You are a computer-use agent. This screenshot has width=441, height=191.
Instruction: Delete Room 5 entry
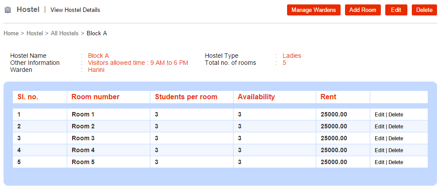pyautogui.click(x=396, y=162)
